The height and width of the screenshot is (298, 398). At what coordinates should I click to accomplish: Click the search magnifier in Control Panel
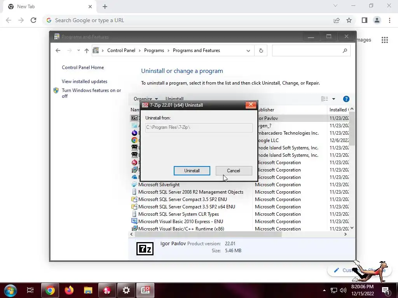click(345, 51)
